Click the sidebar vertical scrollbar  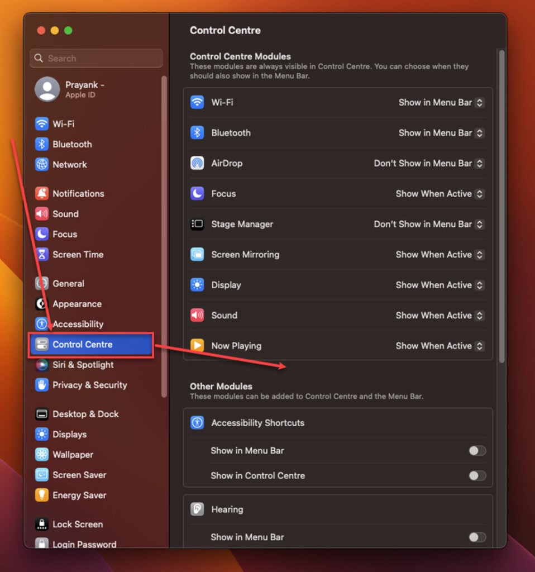[164, 236]
